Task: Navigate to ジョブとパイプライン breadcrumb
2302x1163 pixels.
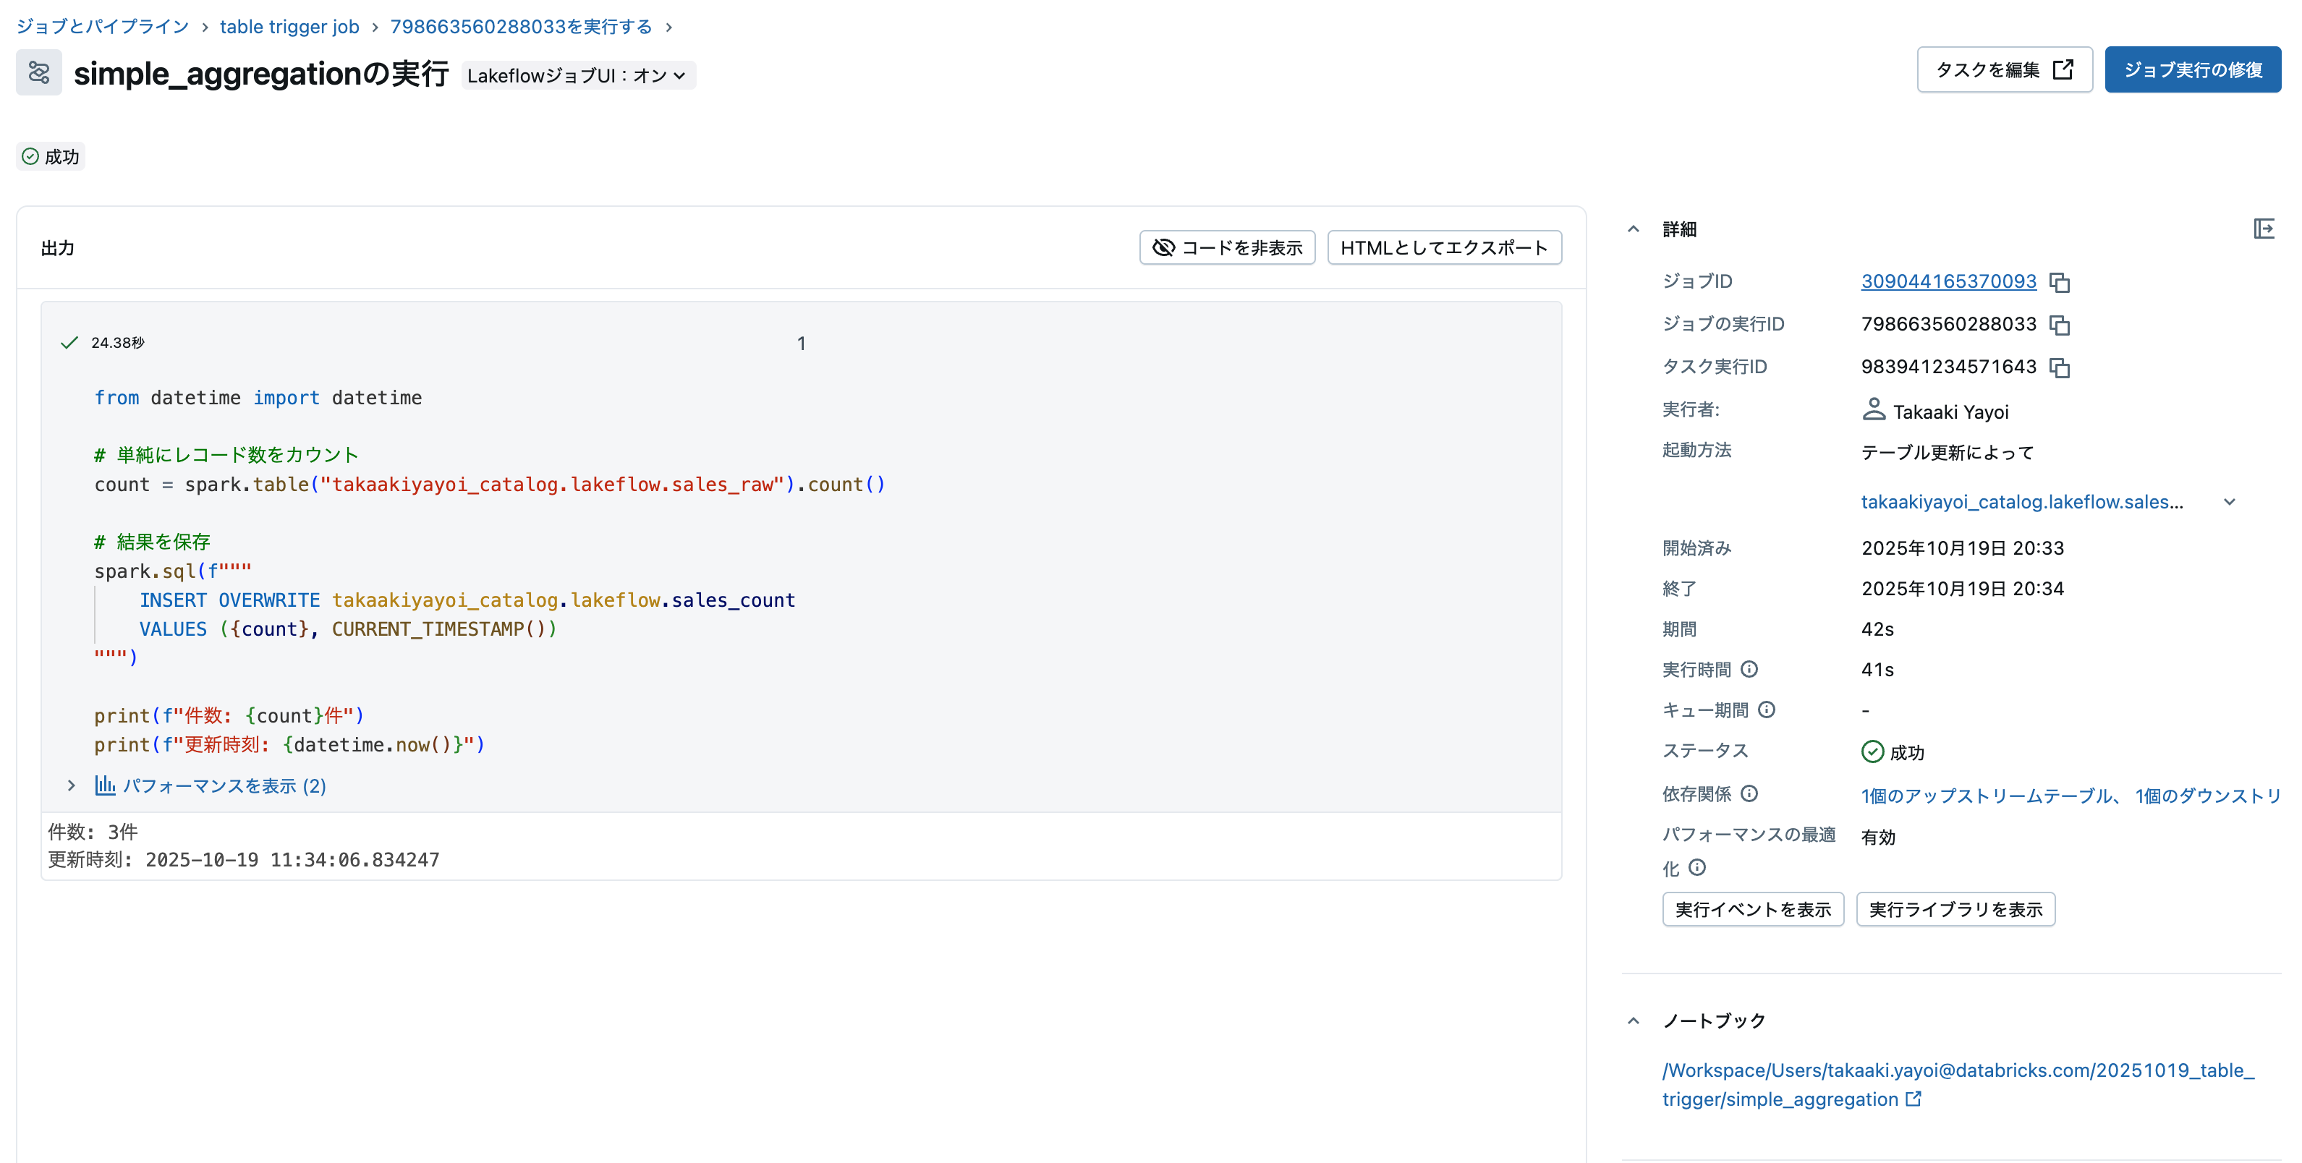Action: tap(101, 26)
